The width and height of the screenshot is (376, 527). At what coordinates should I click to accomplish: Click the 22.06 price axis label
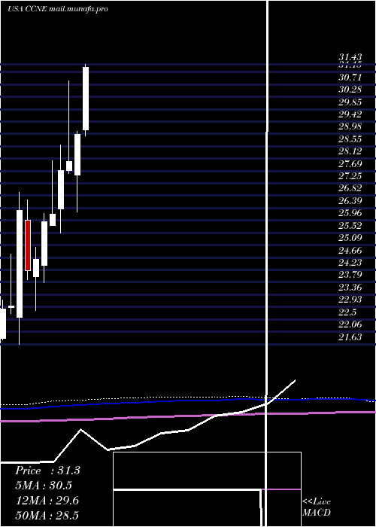click(x=350, y=324)
